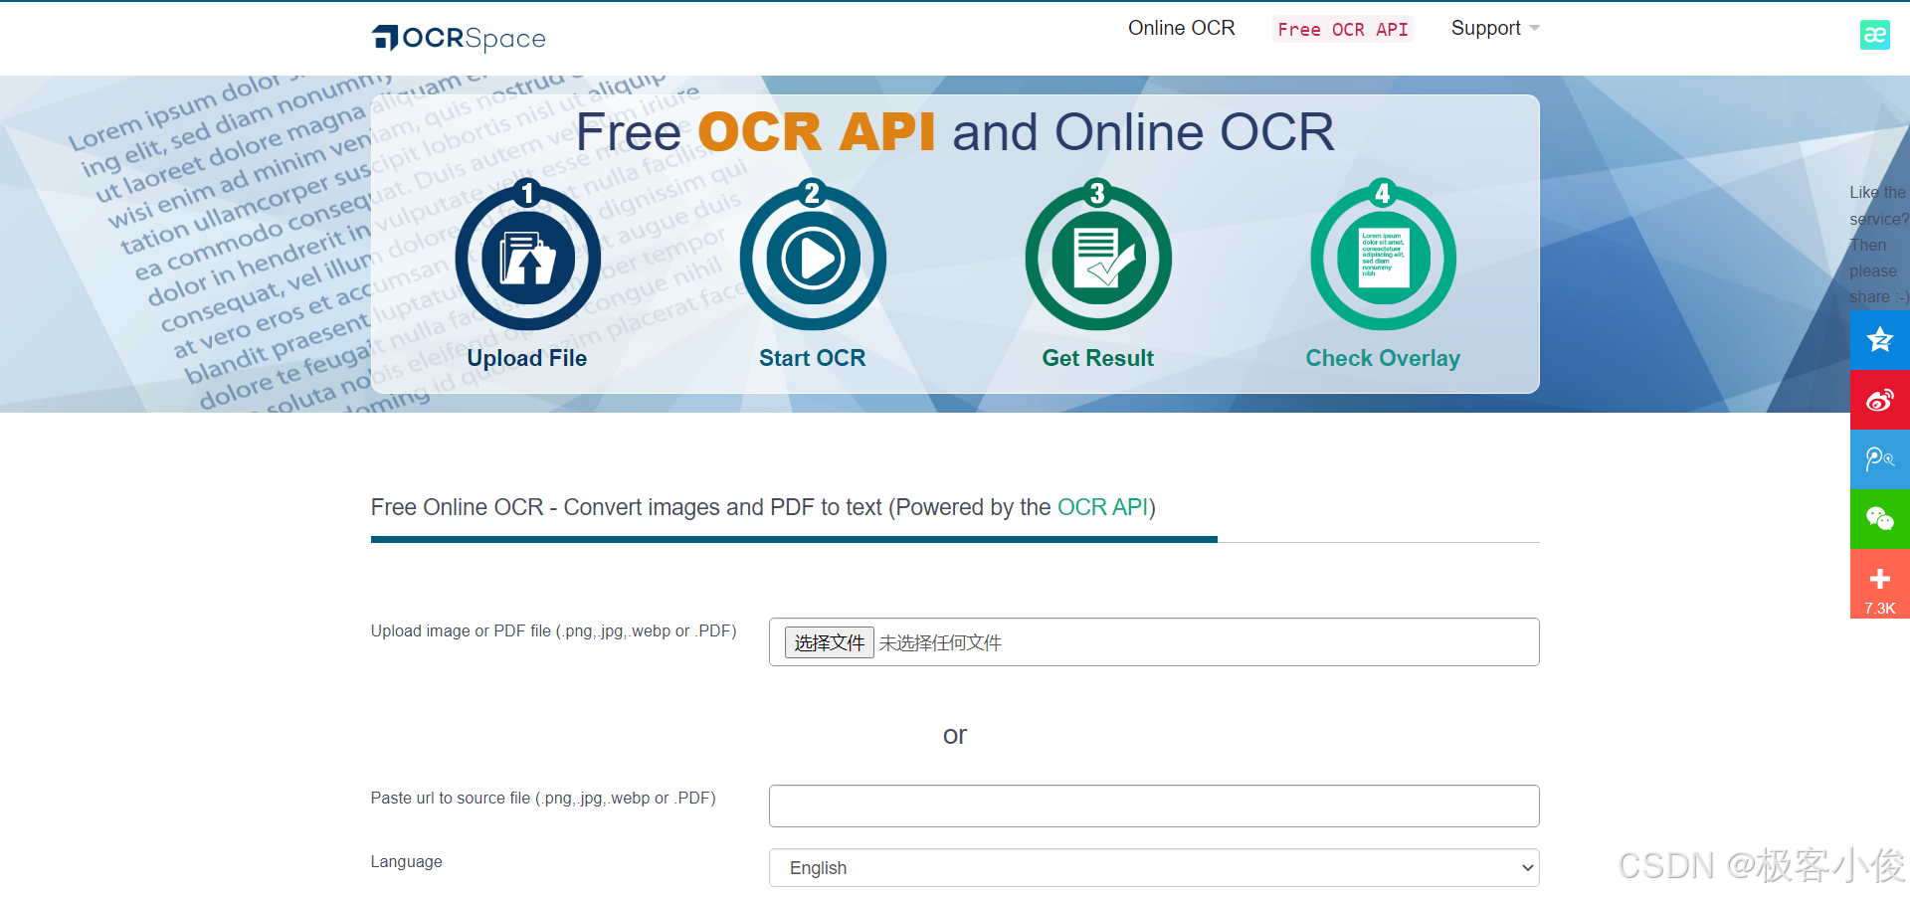
Task: Click the Get Result label
Action: click(x=1098, y=358)
